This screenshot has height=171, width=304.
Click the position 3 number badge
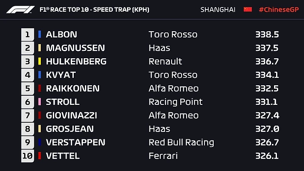pyautogui.click(x=27, y=62)
